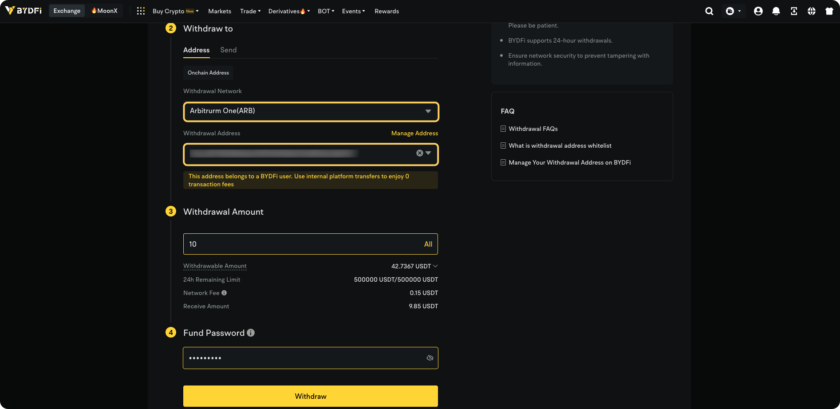Open the Withdrawal FAQs link
This screenshot has width=840, height=409.
coord(533,129)
